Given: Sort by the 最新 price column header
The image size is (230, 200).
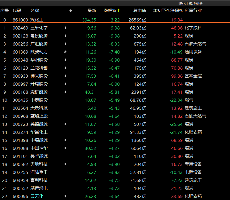Looking at the screenshot, I should [x=92, y=11].
